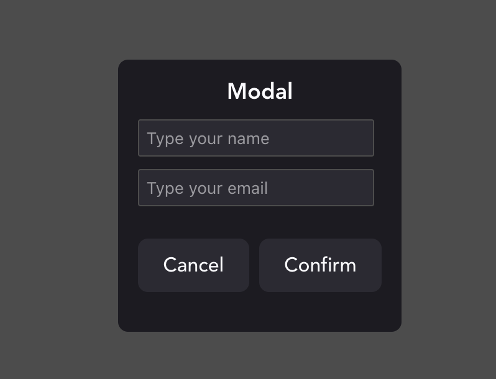The width and height of the screenshot is (496, 379).
Task: Click the Modal heading text
Action: click(260, 91)
